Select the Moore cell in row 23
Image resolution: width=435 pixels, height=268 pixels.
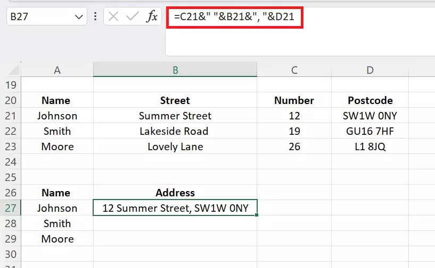[57, 146]
